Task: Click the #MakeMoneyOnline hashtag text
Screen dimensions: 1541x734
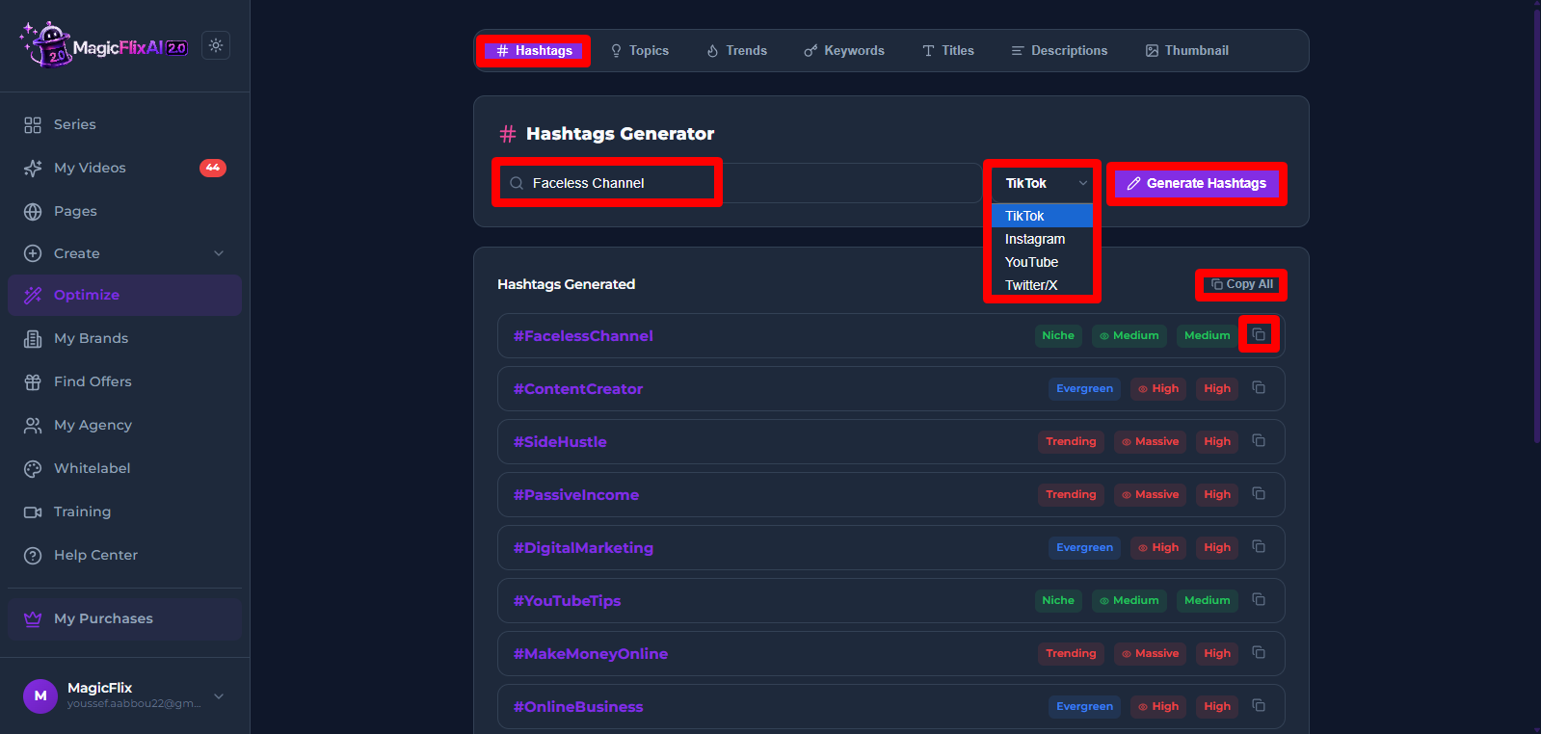Action: tap(591, 654)
